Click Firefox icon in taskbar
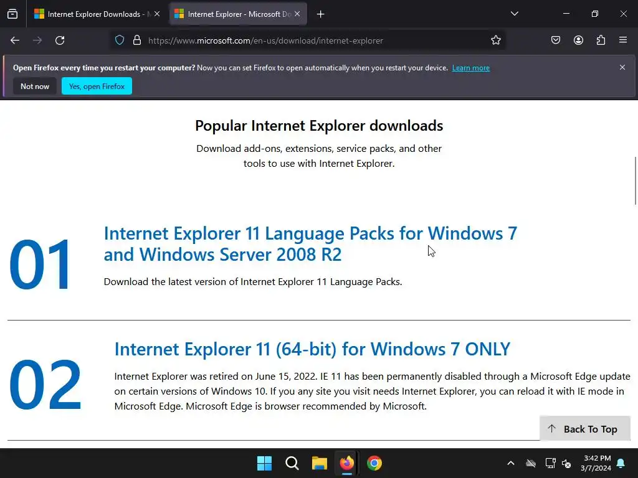The width and height of the screenshot is (638, 478). (x=346, y=463)
